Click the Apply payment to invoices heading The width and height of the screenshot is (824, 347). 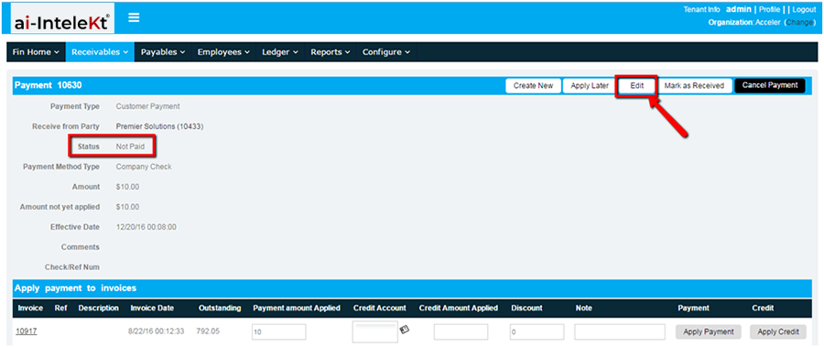[76, 288]
